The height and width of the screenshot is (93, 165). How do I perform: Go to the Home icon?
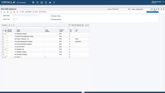33,2
